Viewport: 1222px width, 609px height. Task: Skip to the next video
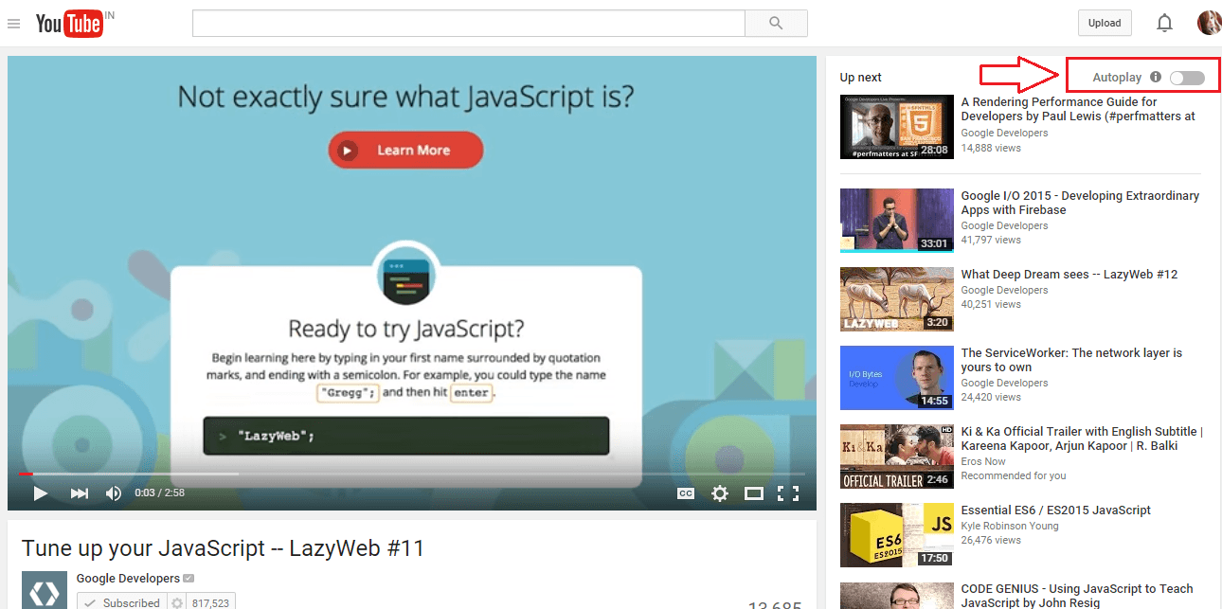pos(80,493)
